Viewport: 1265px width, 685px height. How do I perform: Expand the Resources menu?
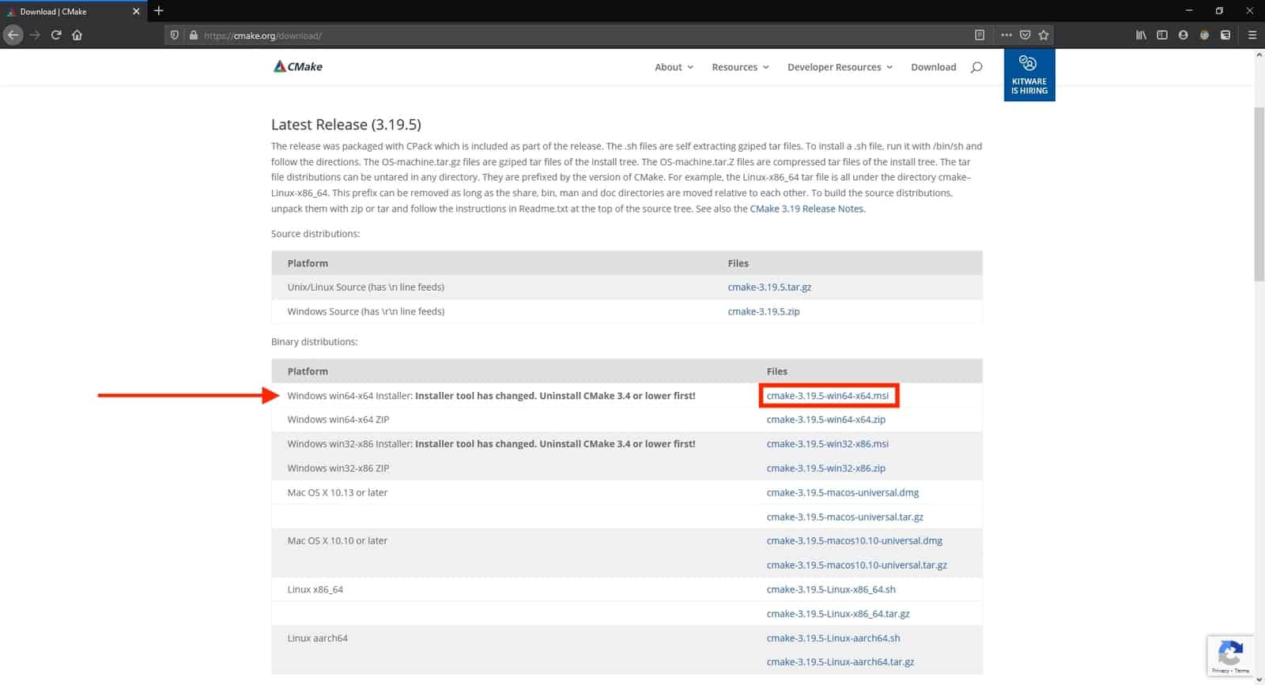(740, 67)
